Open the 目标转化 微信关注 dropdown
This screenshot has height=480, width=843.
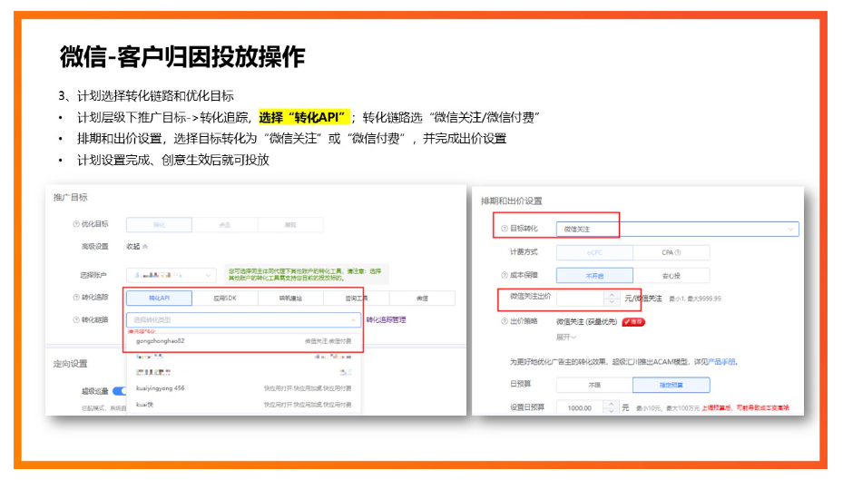678,229
